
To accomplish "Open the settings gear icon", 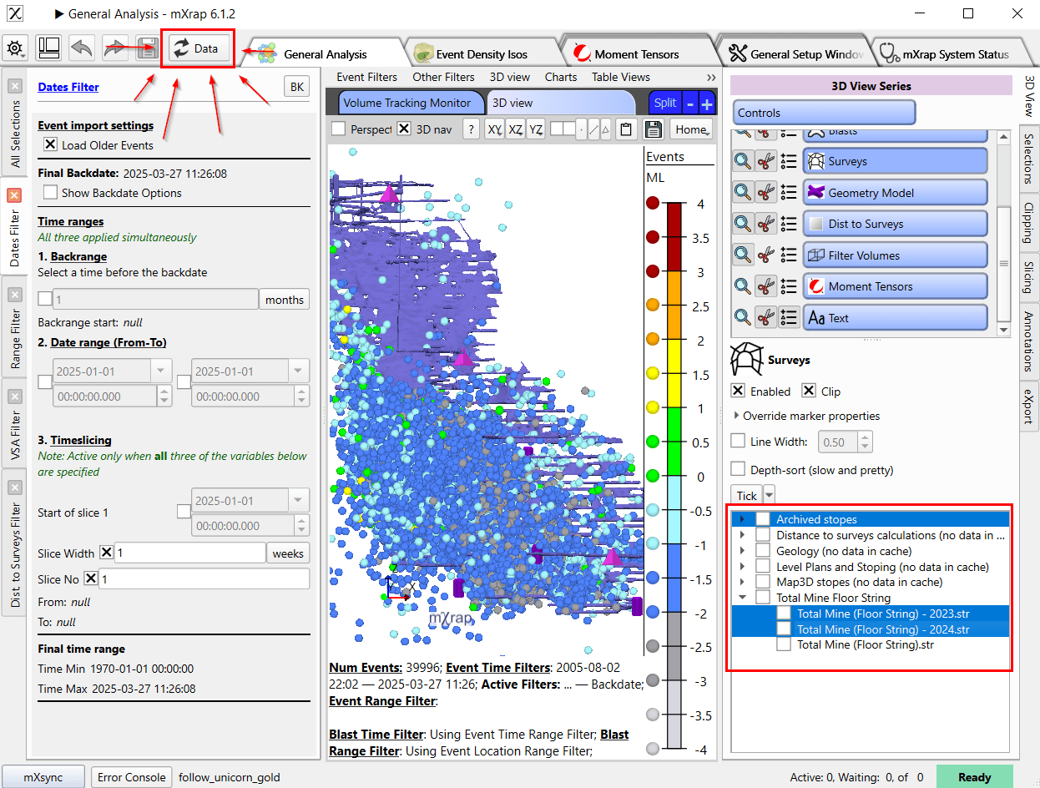I will pos(15,48).
